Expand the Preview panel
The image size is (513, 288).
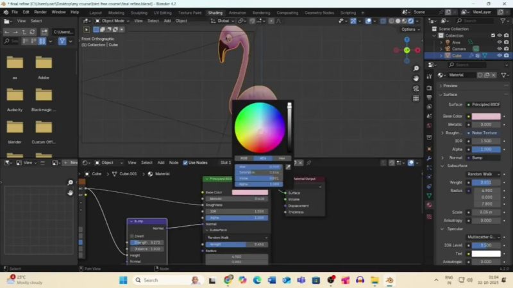click(x=450, y=86)
